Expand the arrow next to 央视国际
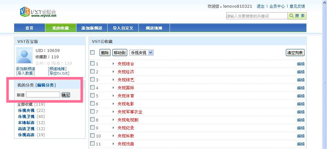The width and height of the screenshot is (327, 149). [113, 88]
